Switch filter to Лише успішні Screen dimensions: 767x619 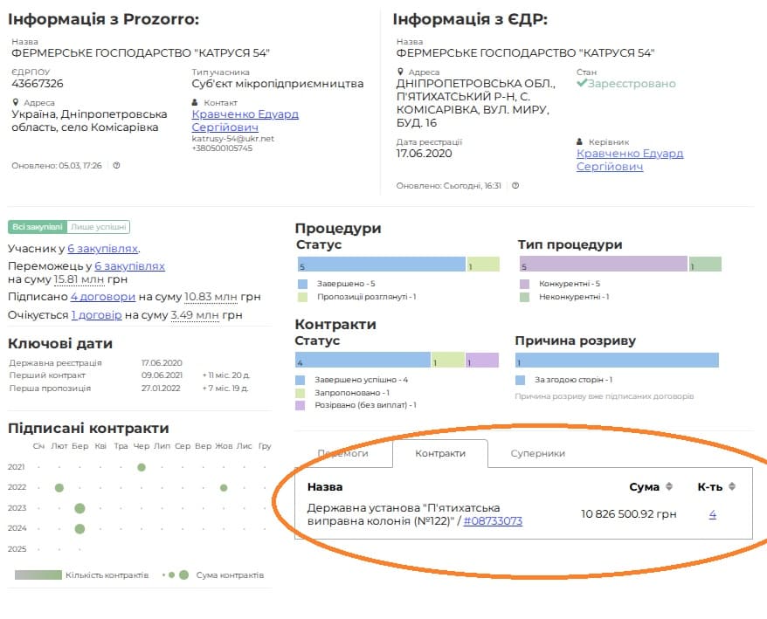98,227
